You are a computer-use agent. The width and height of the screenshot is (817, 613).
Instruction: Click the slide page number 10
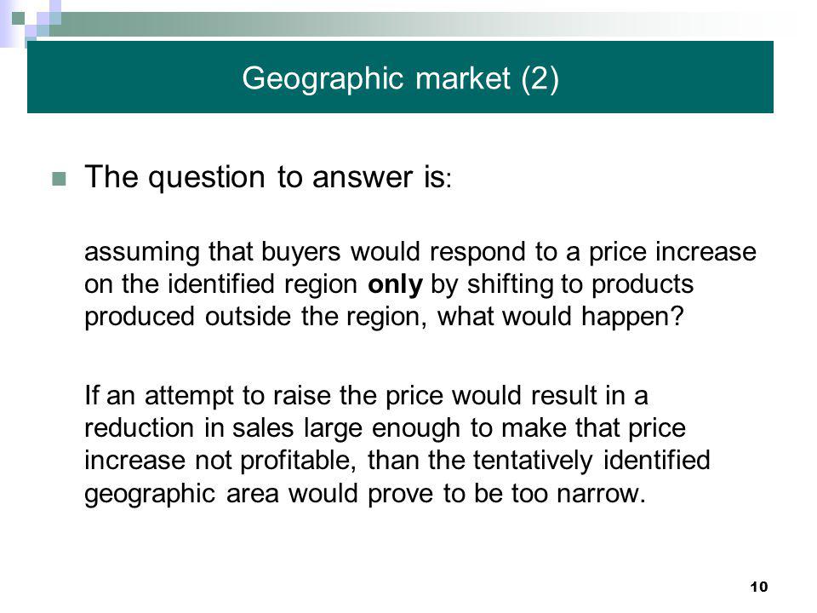pos(758,587)
